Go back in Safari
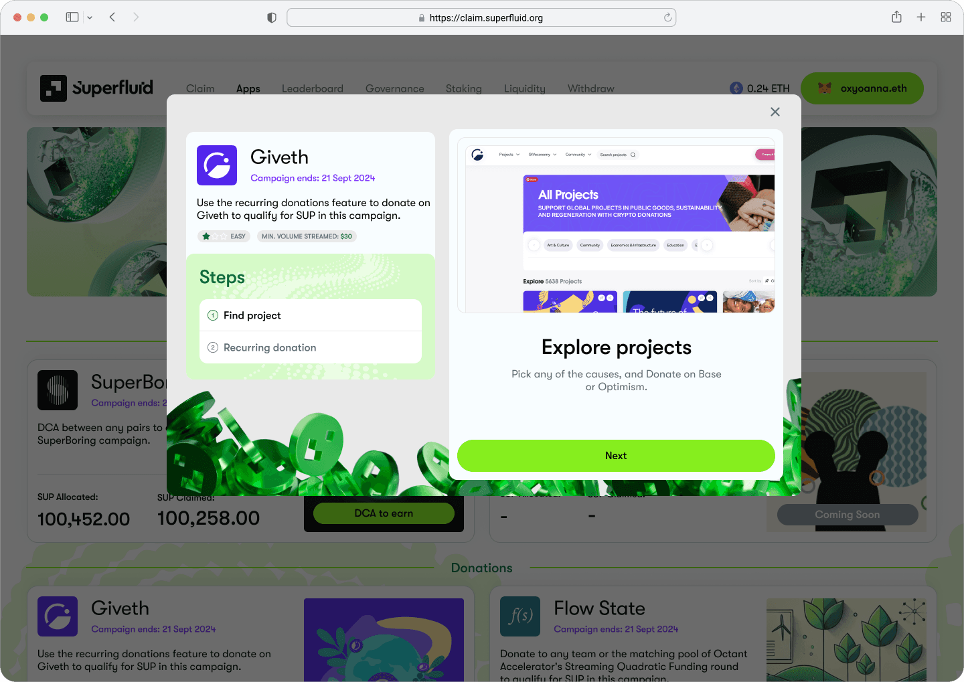This screenshot has height=682, width=964. click(112, 17)
